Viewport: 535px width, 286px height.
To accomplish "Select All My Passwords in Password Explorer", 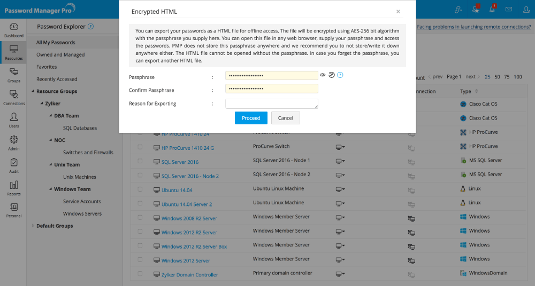I will (56, 42).
